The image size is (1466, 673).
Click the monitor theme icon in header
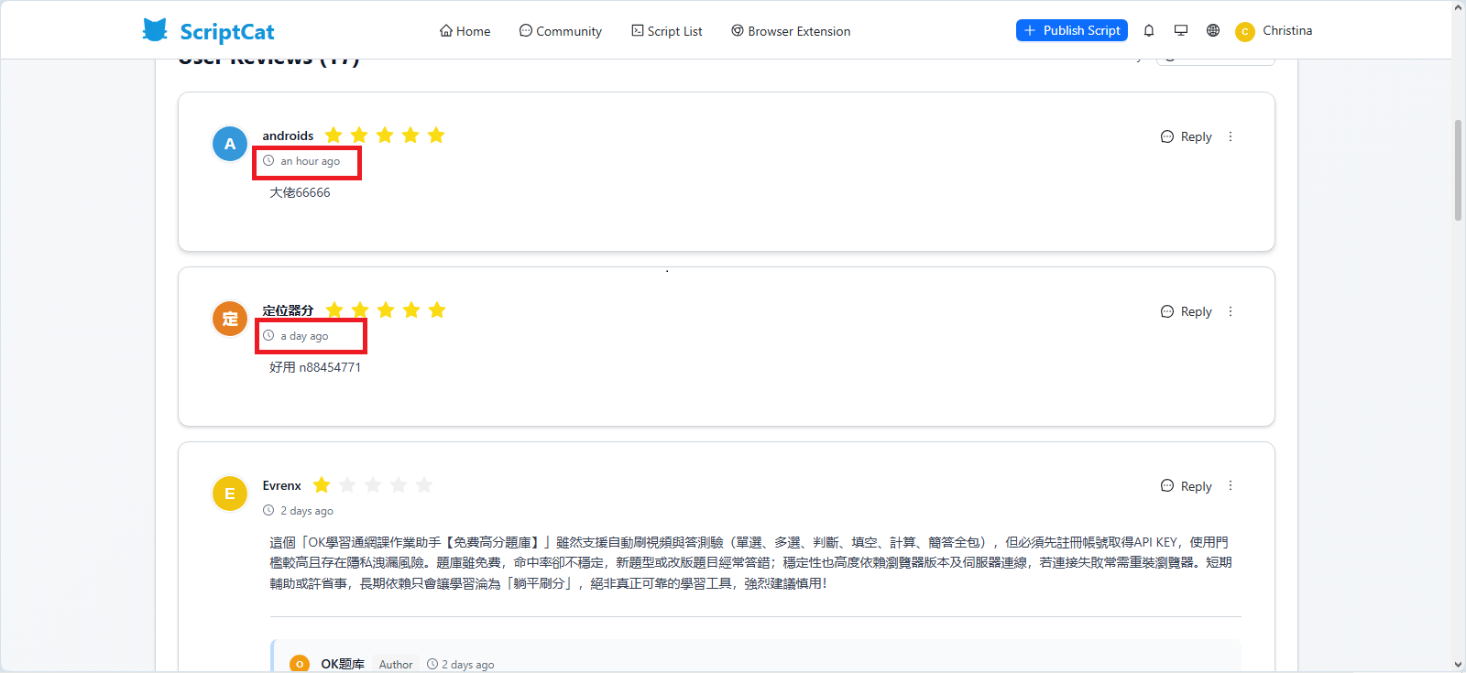(1181, 30)
